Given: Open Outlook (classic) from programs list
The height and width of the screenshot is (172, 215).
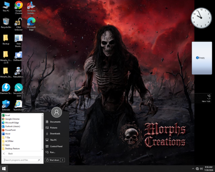Looking at the screenshot, I should 21,127.
